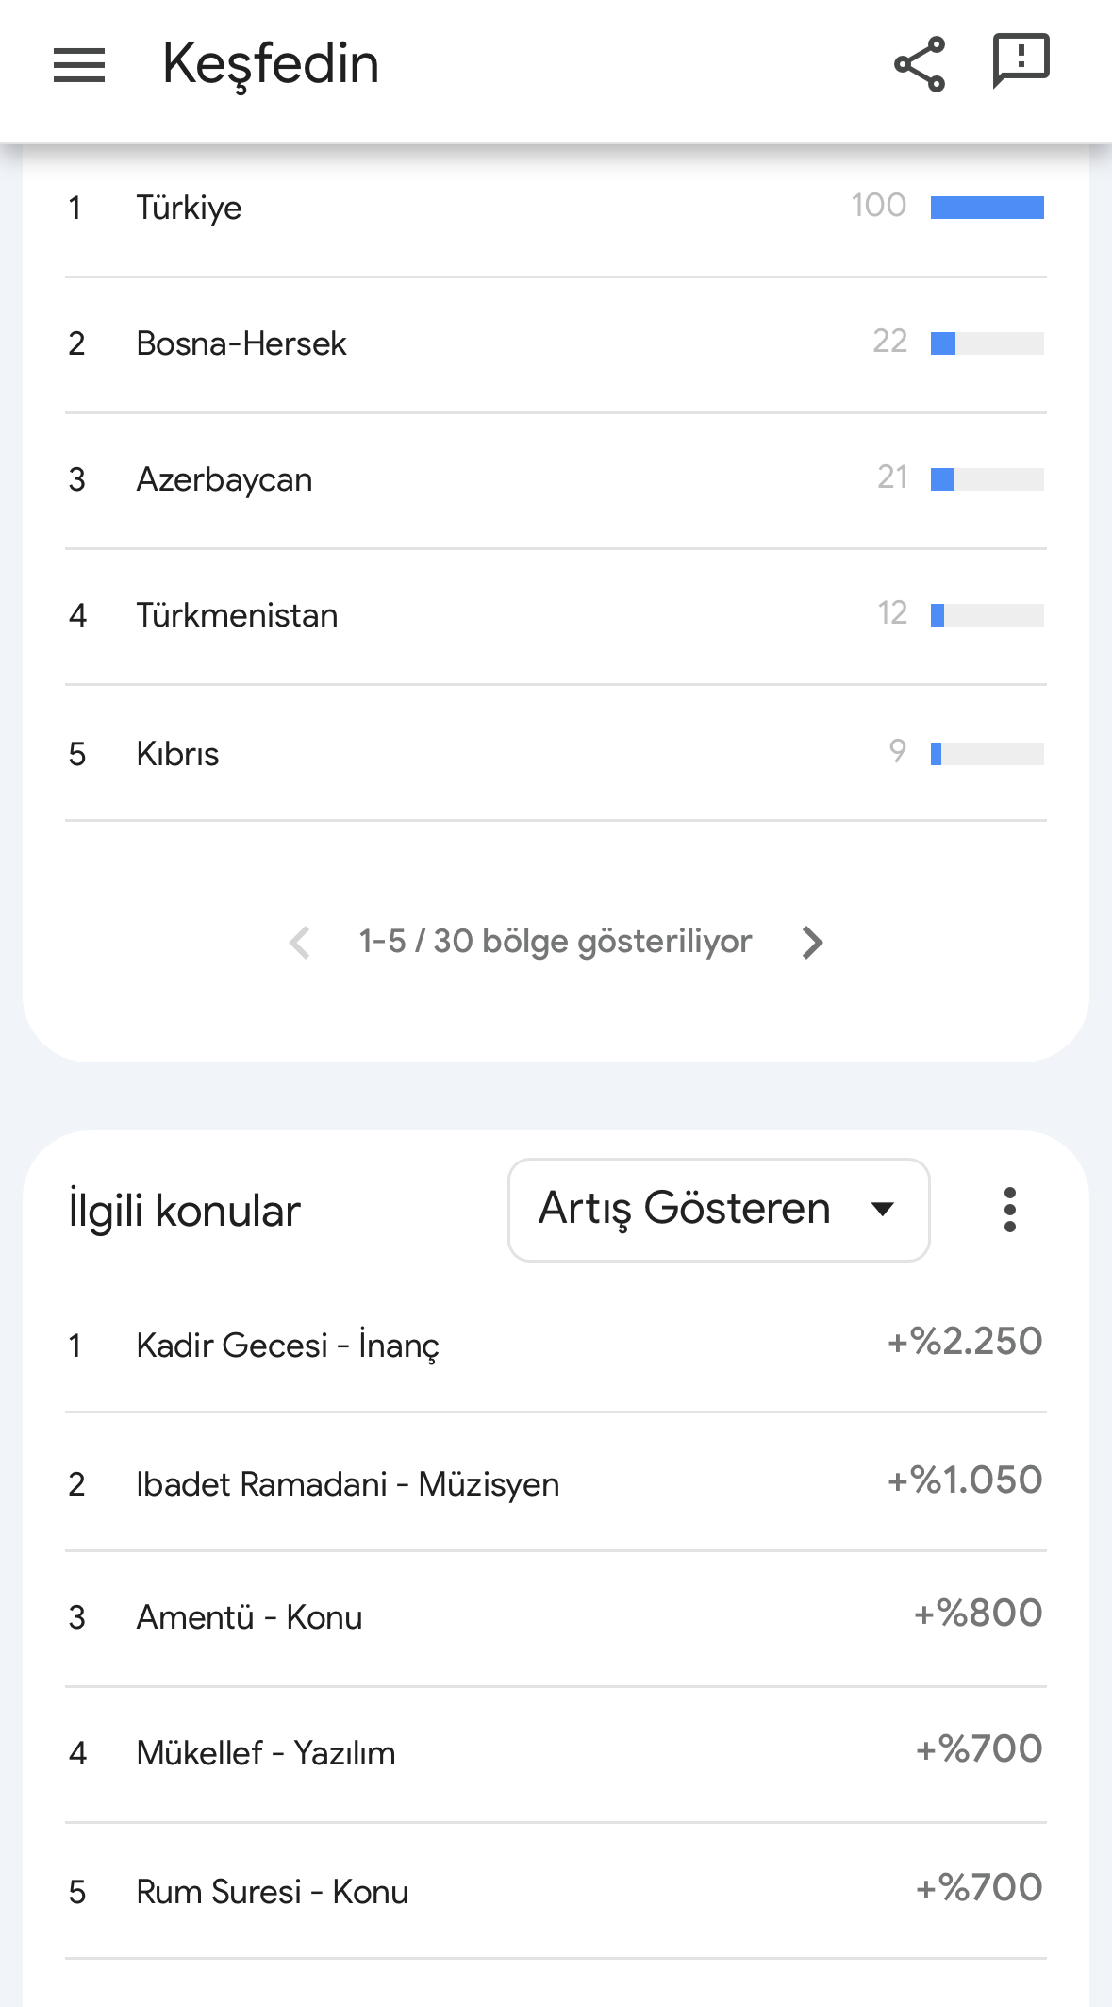Select Azerbaycan in region list
The width and height of the screenshot is (1112, 2007).
tap(556, 479)
